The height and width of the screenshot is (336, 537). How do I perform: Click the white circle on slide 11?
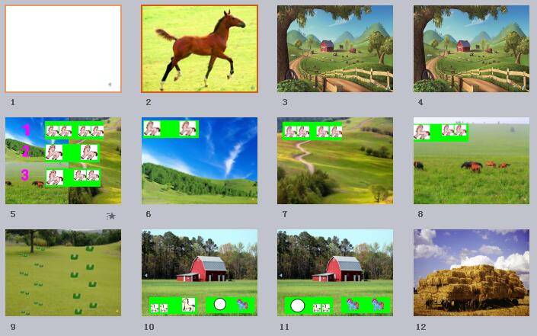(x=297, y=306)
